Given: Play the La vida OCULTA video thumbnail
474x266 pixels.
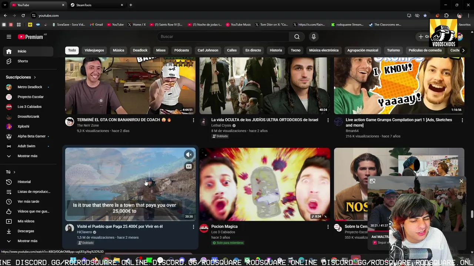Looking at the screenshot, I should pos(265,86).
